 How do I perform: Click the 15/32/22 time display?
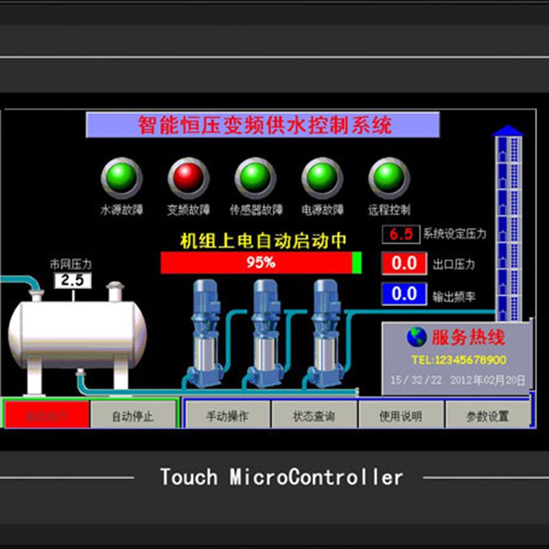[417, 380]
